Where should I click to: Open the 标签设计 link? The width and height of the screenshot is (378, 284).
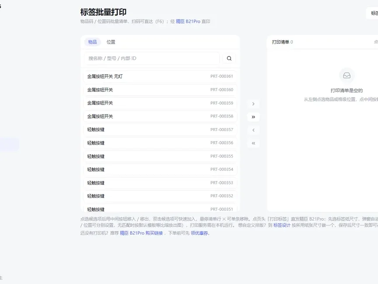[282, 225]
